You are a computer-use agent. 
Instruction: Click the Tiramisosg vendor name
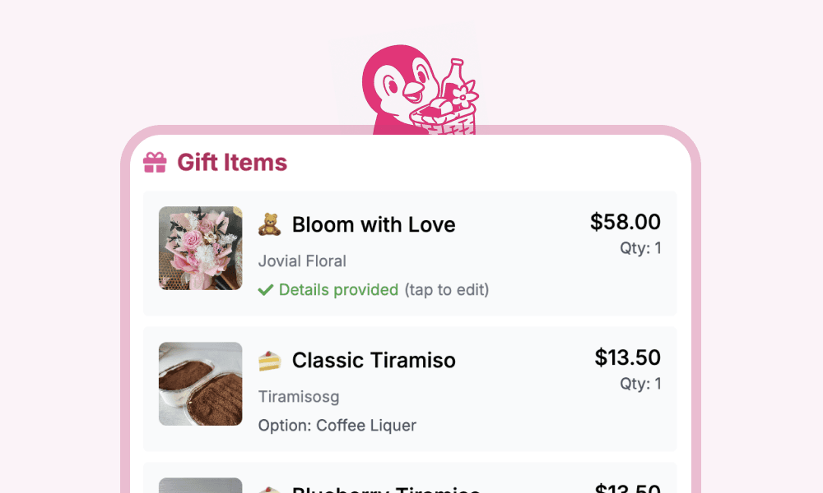299,397
